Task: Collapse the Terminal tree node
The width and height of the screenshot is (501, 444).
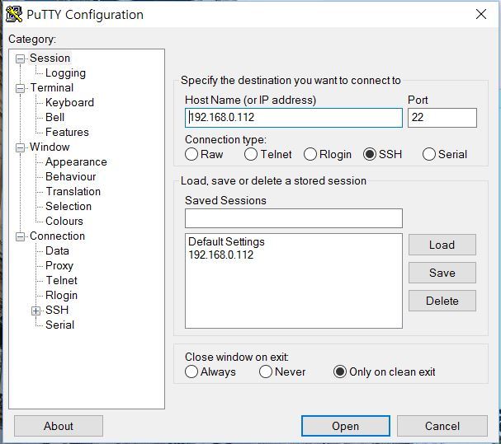Action: (x=20, y=88)
